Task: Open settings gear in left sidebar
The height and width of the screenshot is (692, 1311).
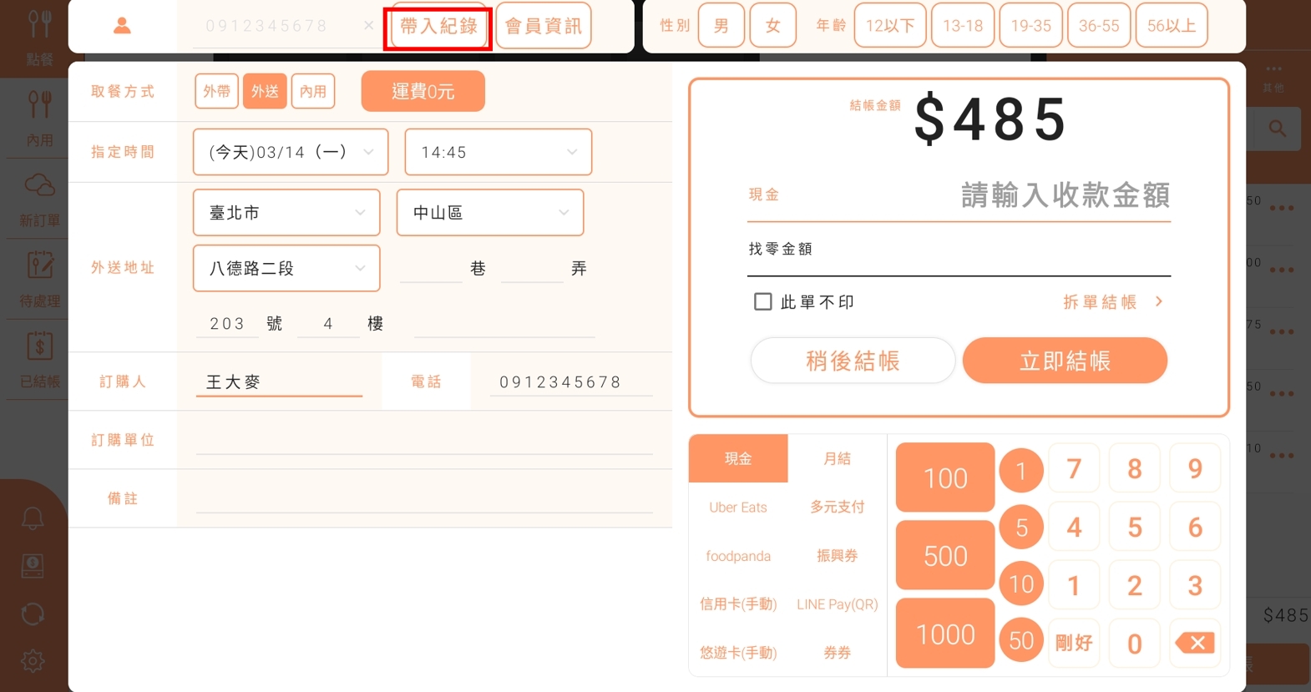Action: (x=33, y=661)
